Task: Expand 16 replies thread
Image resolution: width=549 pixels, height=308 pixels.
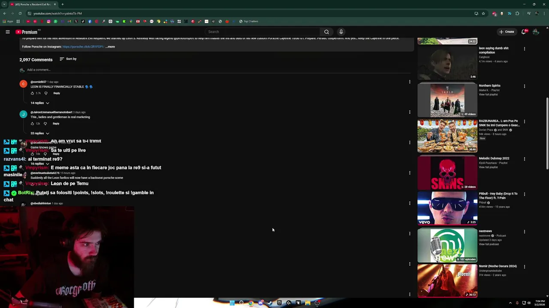Action: (x=40, y=164)
